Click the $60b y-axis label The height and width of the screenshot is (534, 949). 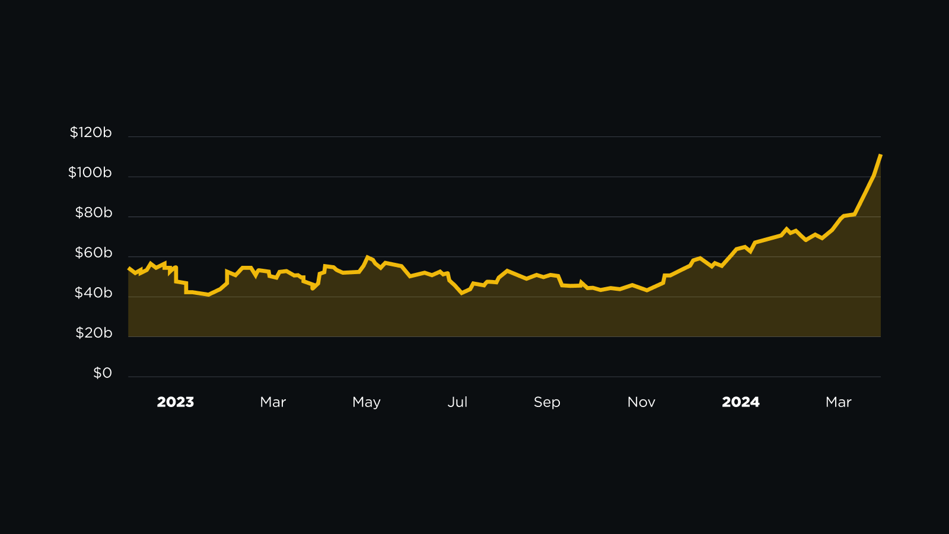[93, 253]
